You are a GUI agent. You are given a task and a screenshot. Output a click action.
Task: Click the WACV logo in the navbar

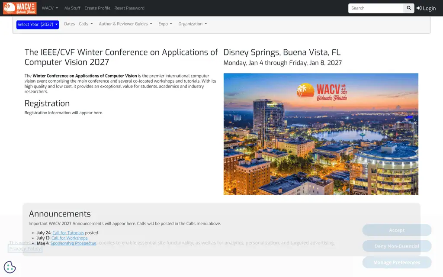coord(20,8)
